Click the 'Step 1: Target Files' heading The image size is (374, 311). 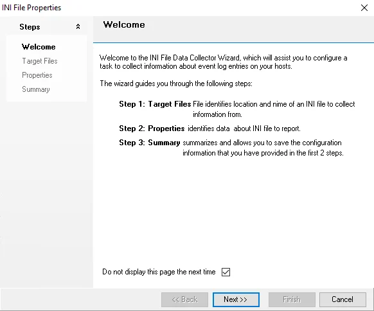pos(155,104)
